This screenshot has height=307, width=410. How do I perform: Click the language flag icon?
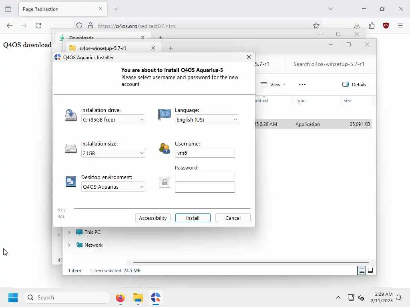coord(164,115)
